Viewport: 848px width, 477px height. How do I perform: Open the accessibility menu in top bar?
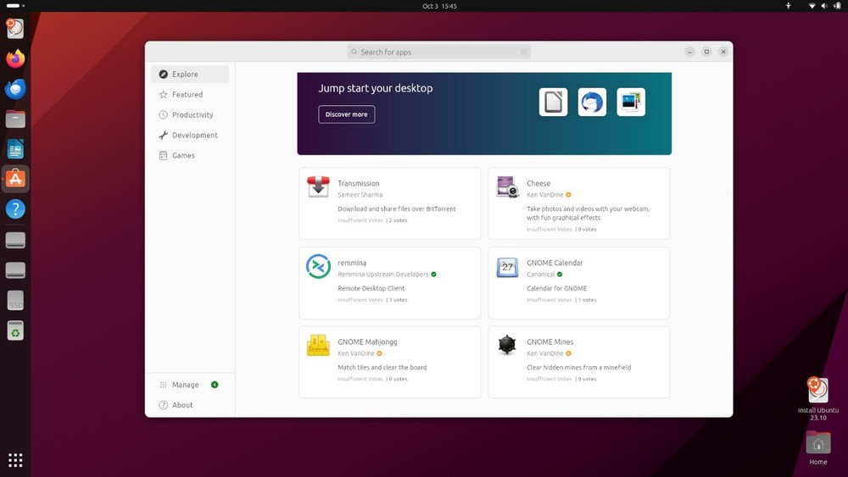click(788, 6)
